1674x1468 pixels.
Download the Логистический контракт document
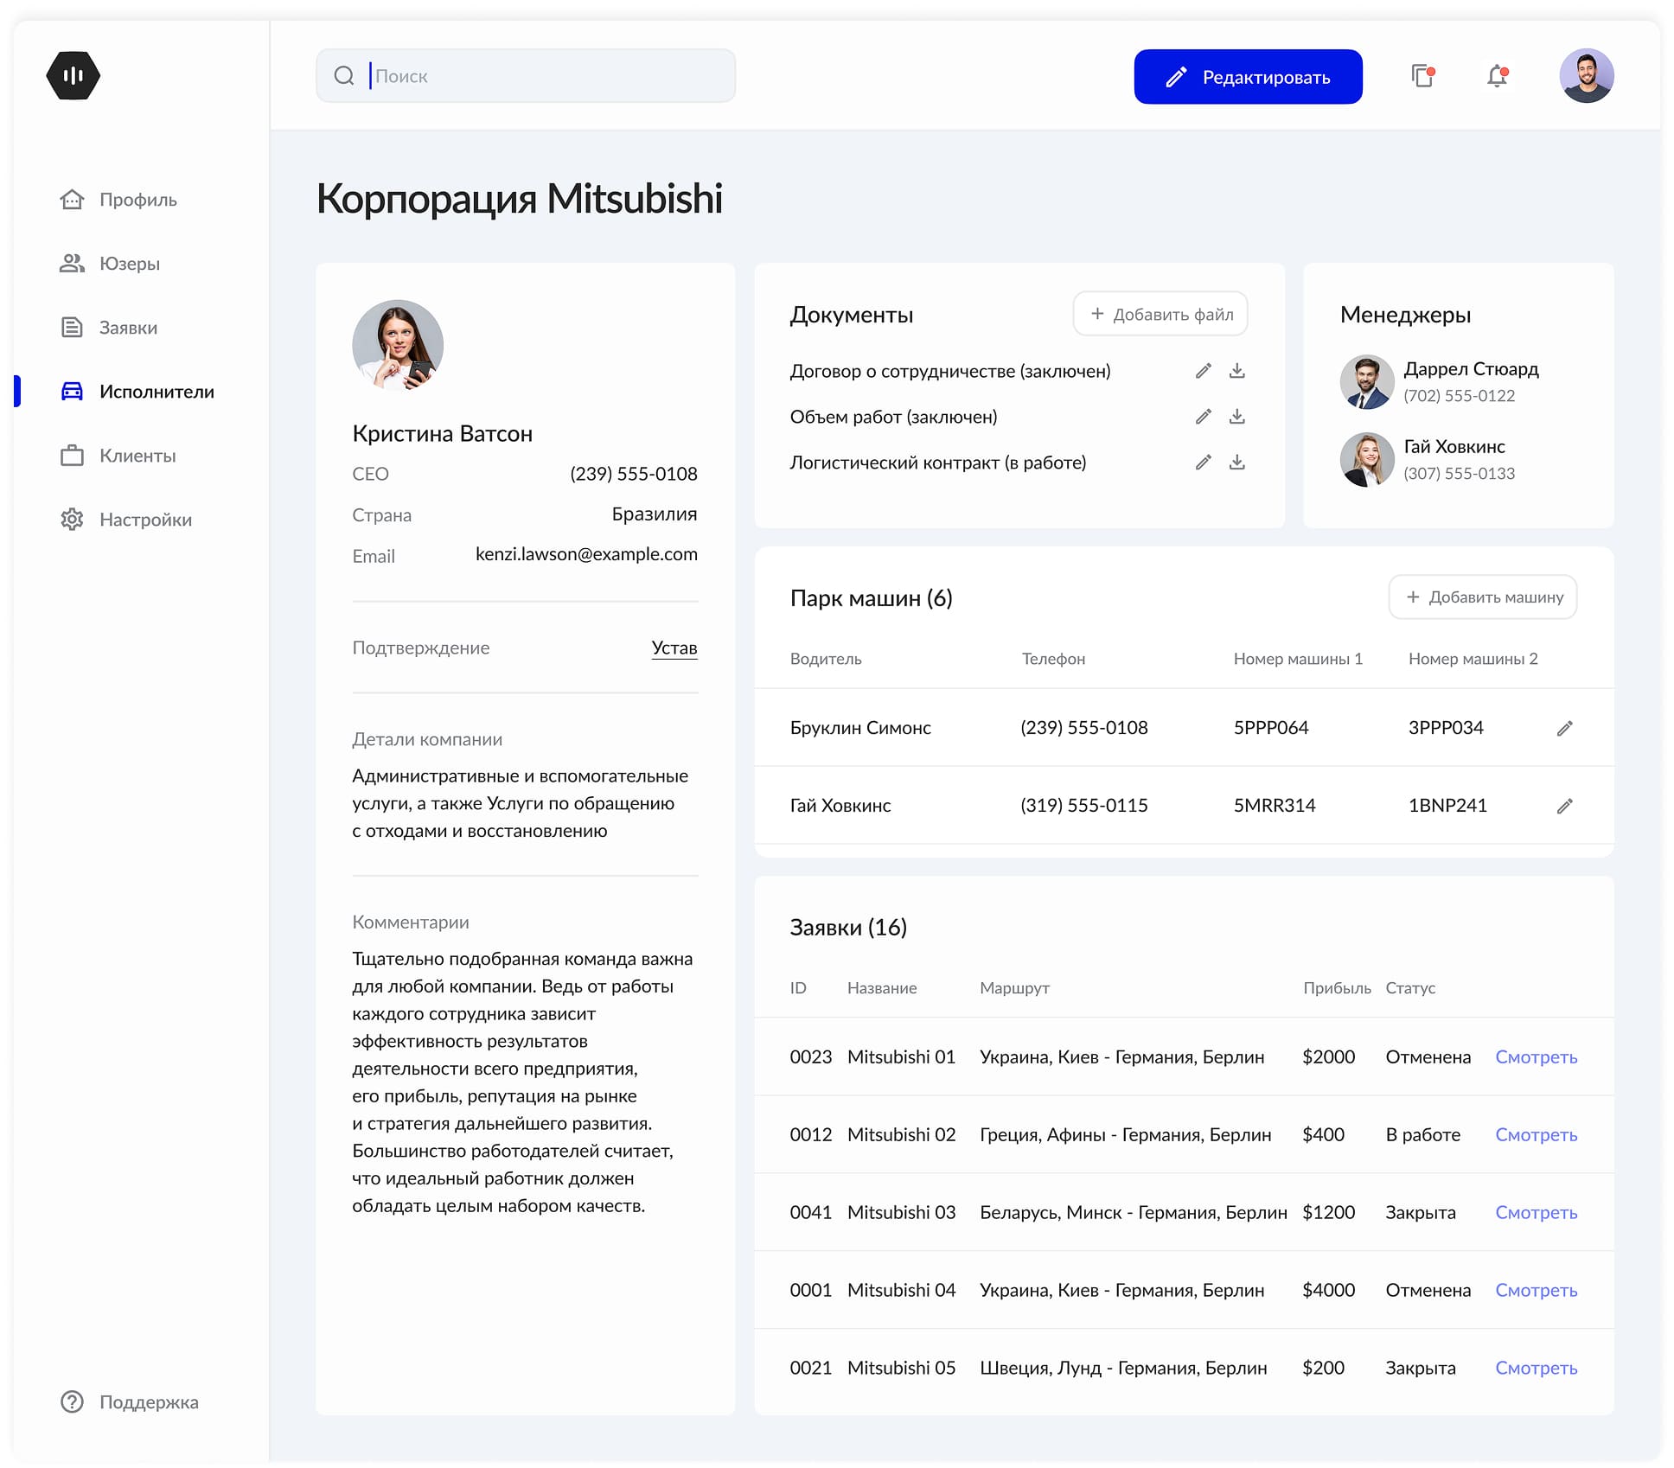1237,463
